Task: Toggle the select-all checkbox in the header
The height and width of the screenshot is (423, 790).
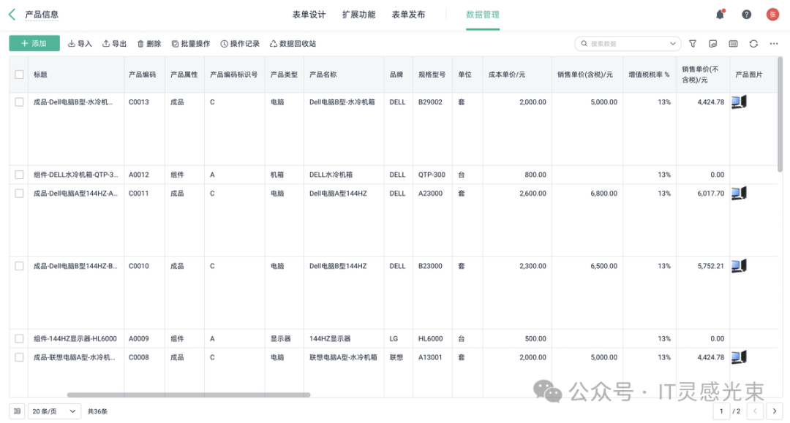Action: 19,75
